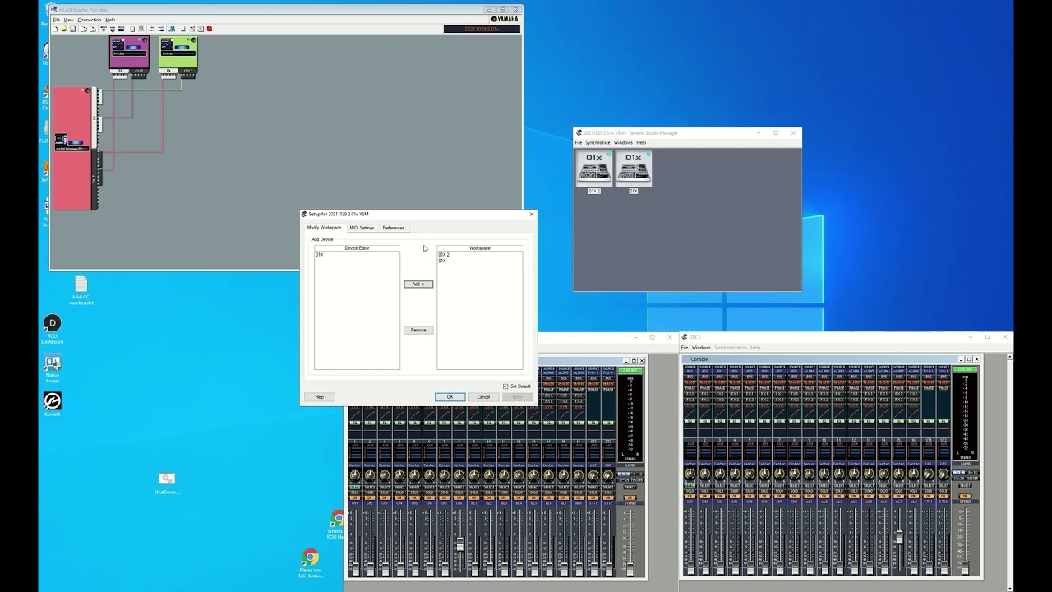Open Chrome shortcut labeled Please run Roli
The width and height of the screenshot is (1052, 592).
[310, 564]
